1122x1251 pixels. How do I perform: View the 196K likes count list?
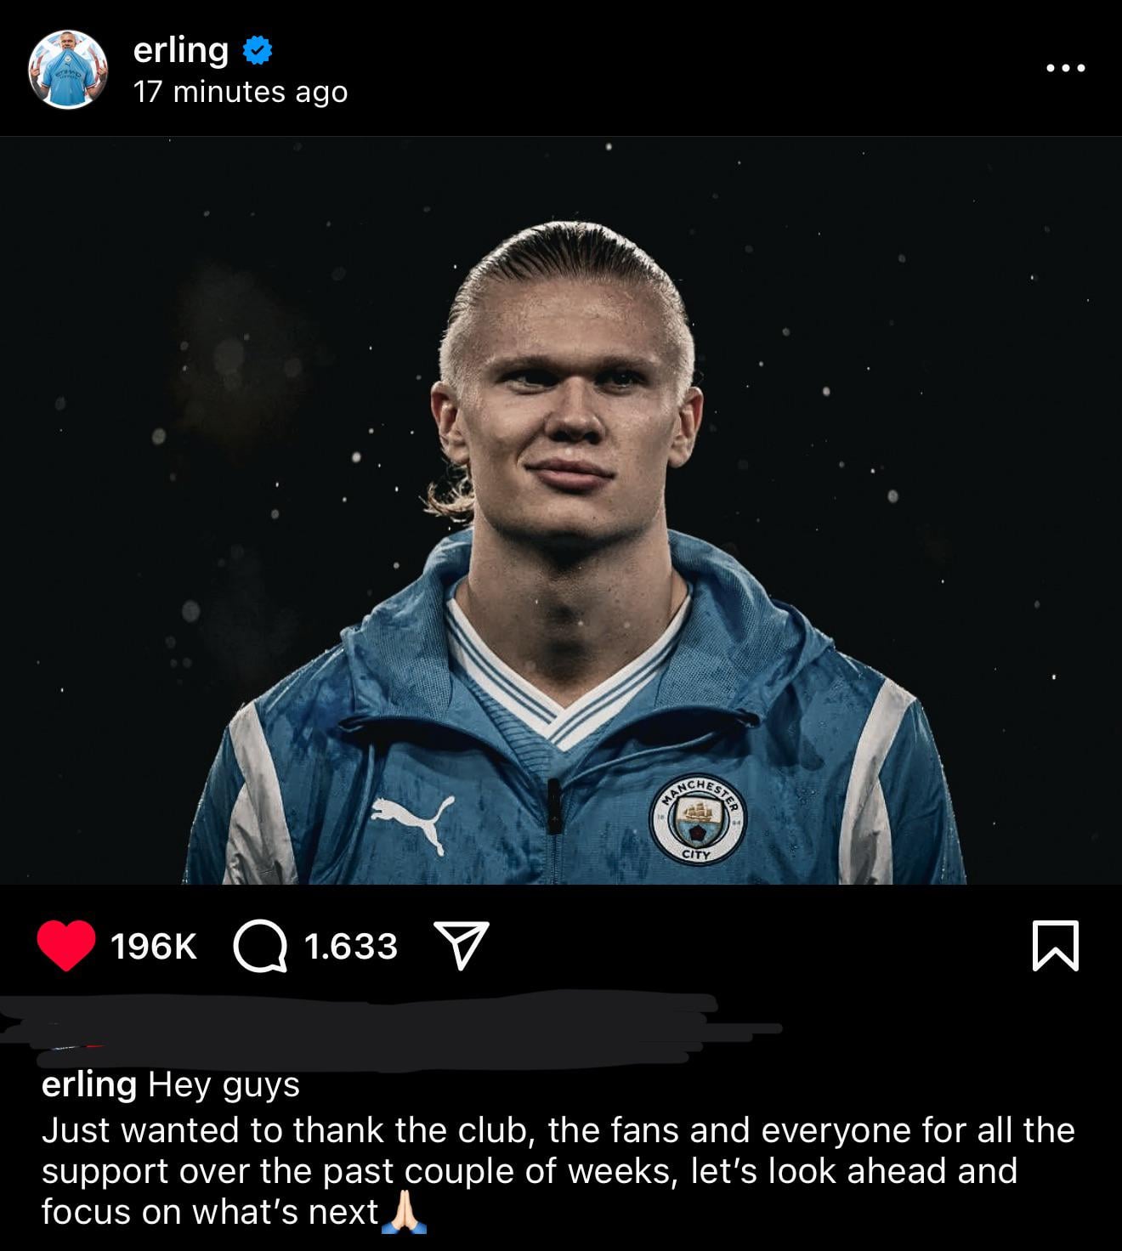(x=154, y=947)
